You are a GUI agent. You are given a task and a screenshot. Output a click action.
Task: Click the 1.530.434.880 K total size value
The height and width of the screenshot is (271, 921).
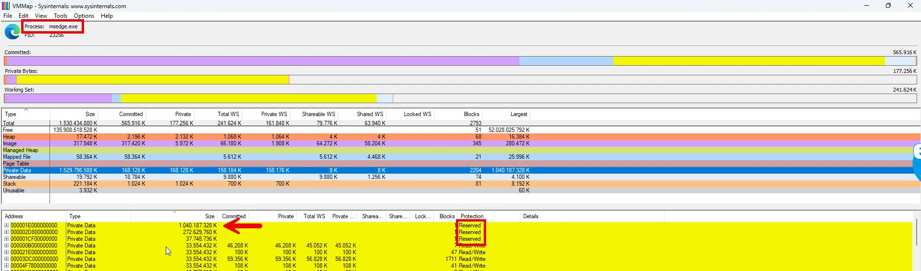pyautogui.click(x=78, y=123)
